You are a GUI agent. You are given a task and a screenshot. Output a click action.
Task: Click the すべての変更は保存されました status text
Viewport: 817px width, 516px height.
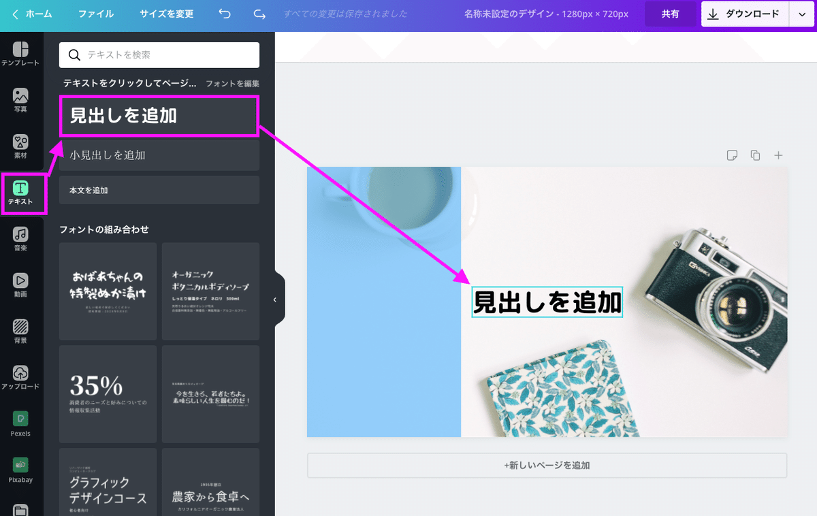345,14
